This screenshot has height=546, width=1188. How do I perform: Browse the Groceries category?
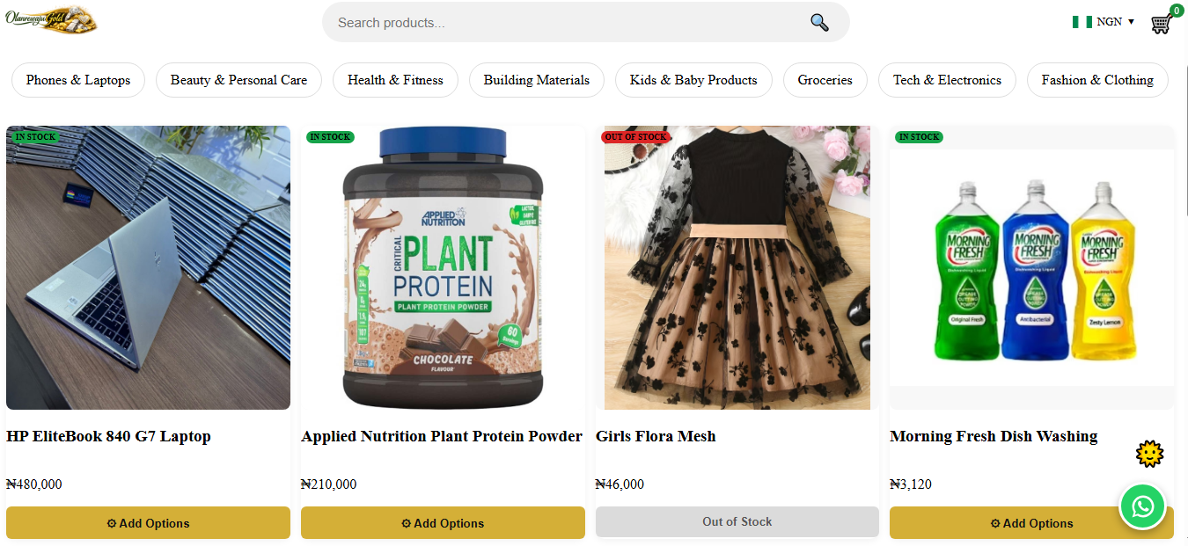(825, 80)
